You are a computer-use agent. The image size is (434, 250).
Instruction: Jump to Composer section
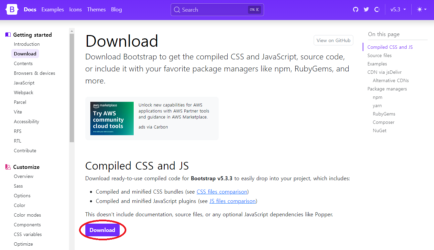tap(383, 122)
